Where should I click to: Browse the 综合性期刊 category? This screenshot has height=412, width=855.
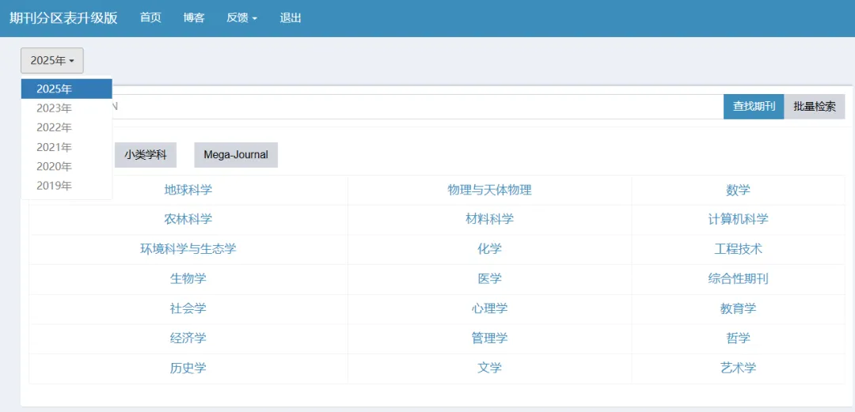pos(738,279)
